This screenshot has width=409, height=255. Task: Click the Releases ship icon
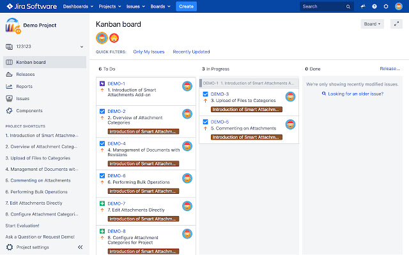(9, 75)
